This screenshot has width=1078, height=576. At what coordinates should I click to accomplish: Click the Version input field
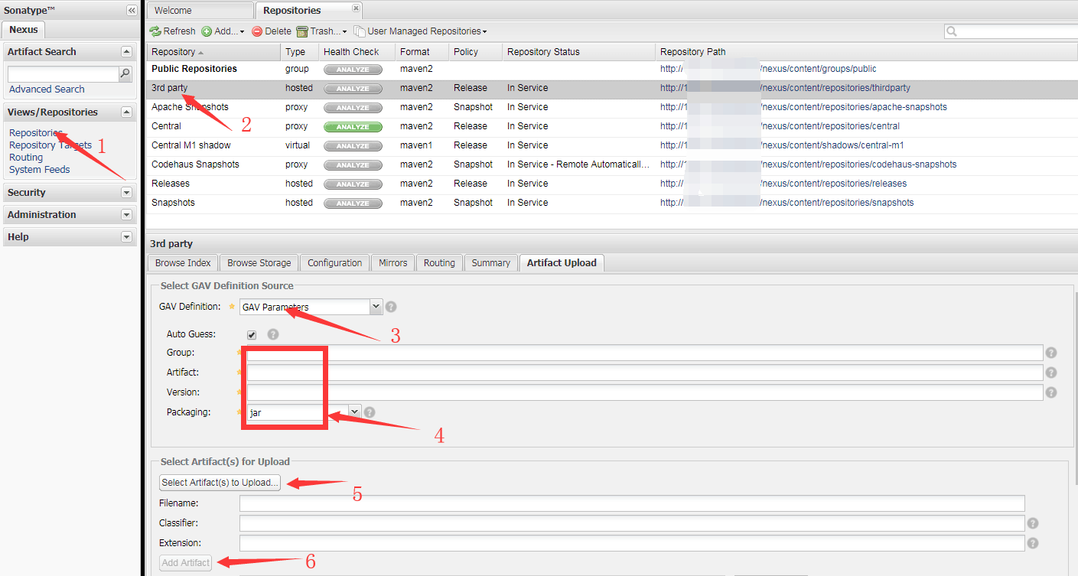tap(645, 392)
